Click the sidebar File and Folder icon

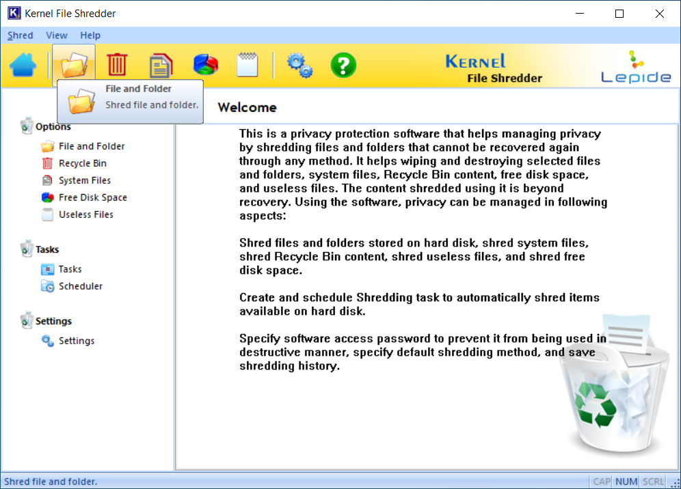pyautogui.click(x=47, y=146)
